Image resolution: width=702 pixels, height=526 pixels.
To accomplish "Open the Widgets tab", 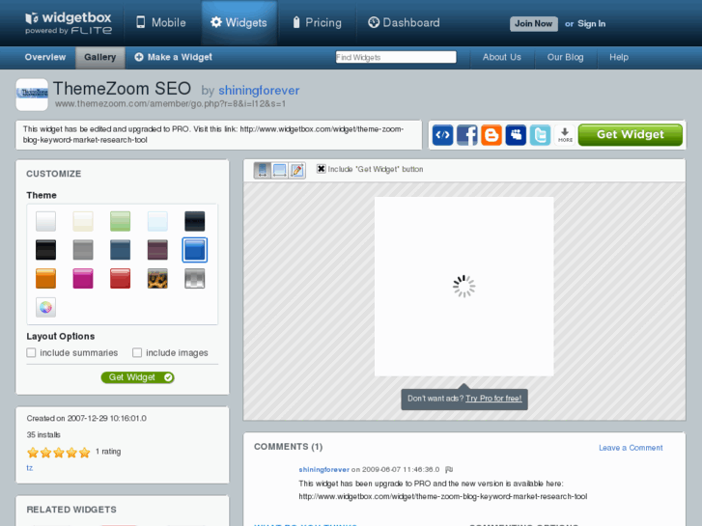I will (239, 22).
